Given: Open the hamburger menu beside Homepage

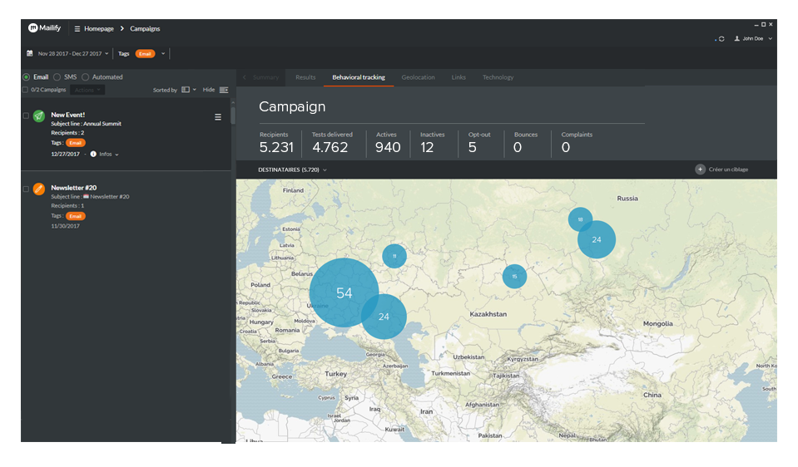Looking at the screenshot, I should click(x=77, y=29).
